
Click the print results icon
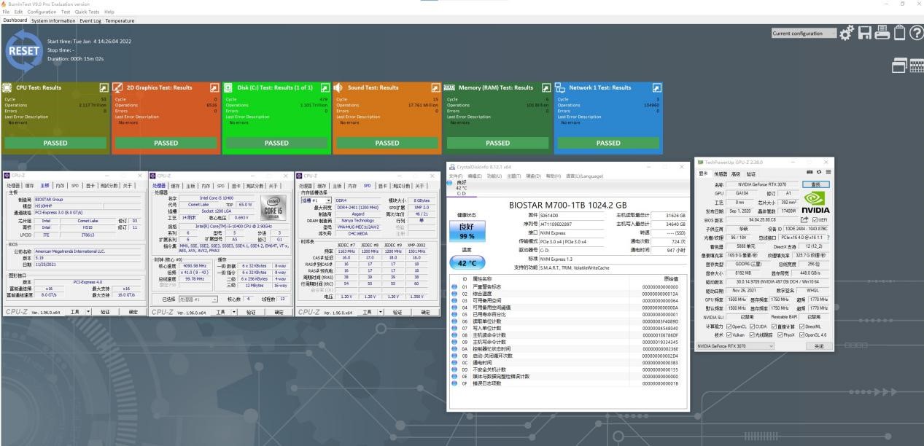(882, 33)
